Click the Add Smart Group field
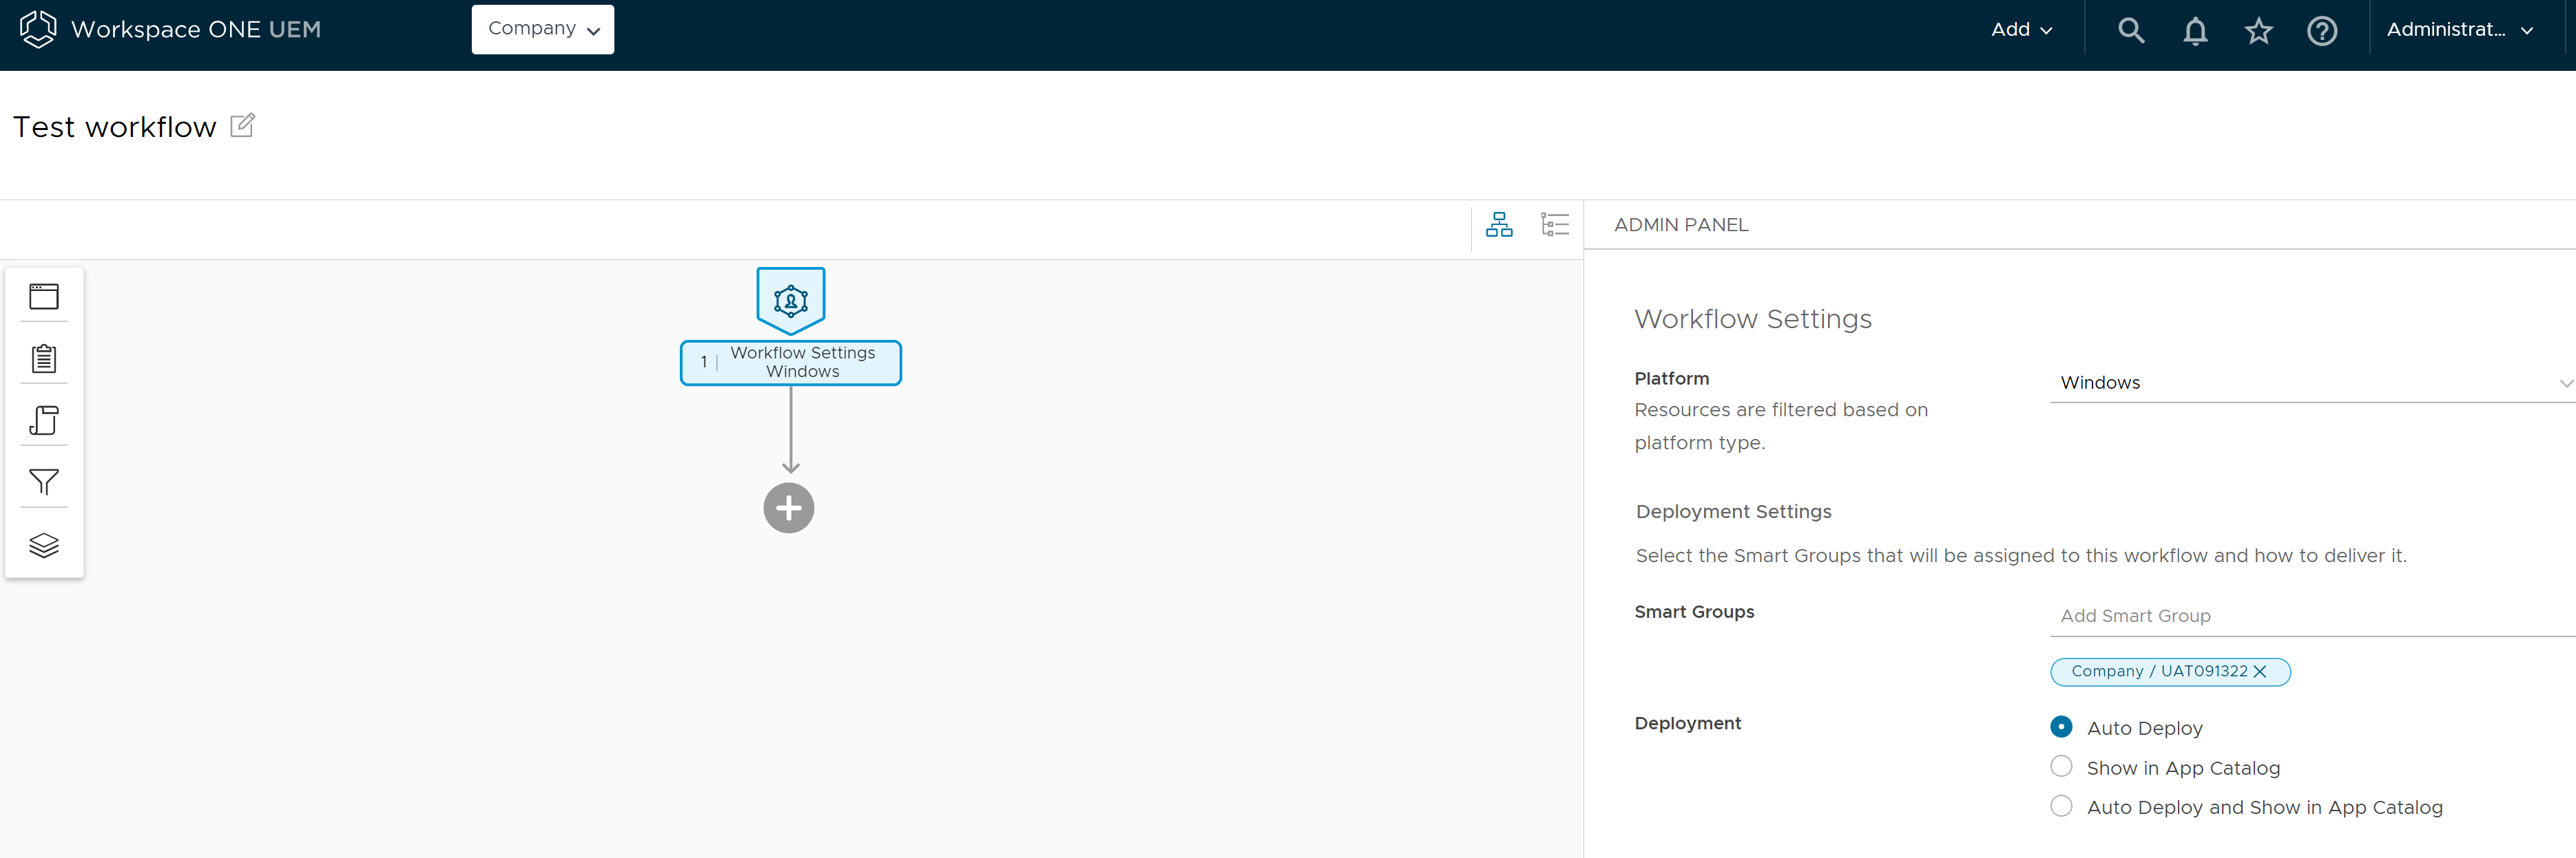Screen dimensions: 2576x858 2313,615
